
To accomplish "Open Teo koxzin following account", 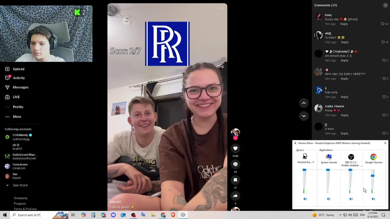I will point(13,176).
